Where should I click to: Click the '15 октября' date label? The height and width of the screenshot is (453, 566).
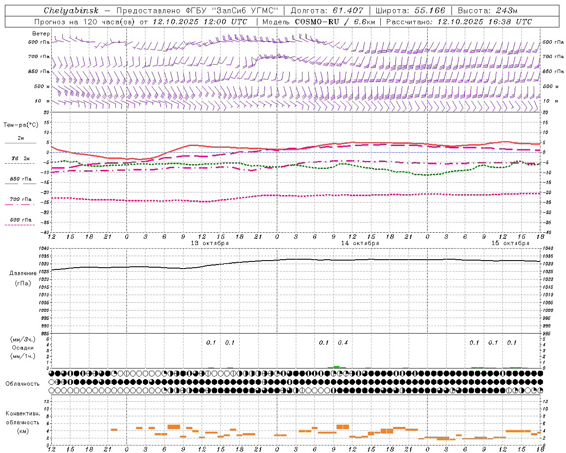click(510, 243)
